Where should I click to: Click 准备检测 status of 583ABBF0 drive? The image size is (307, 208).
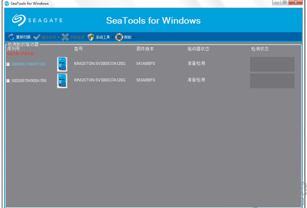pyautogui.click(x=196, y=80)
